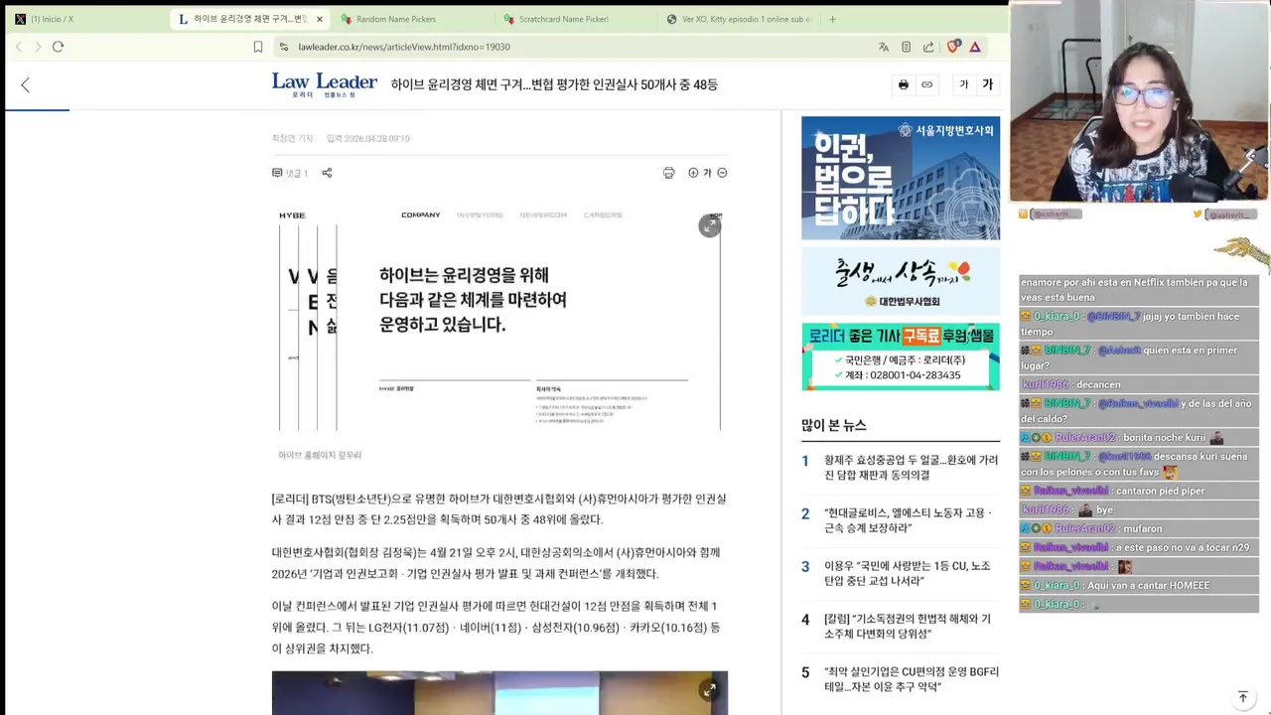Close the Law Leader article tab
1271x715 pixels.
(x=319, y=19)
